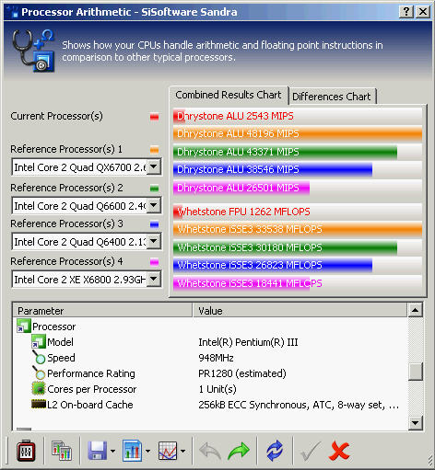Click the scroll up arrow of parameter list

coord(415,310)
